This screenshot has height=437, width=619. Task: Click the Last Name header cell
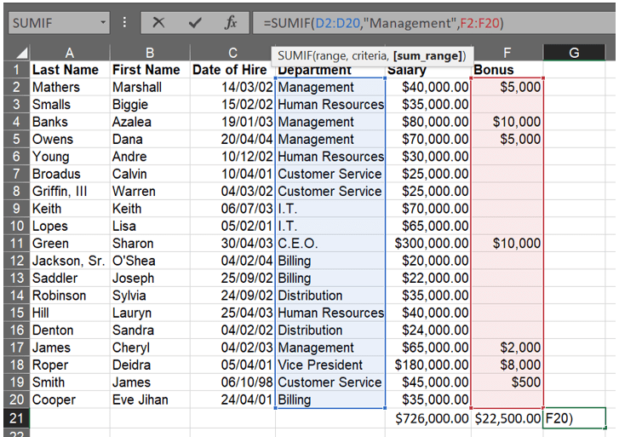point(69,70)
